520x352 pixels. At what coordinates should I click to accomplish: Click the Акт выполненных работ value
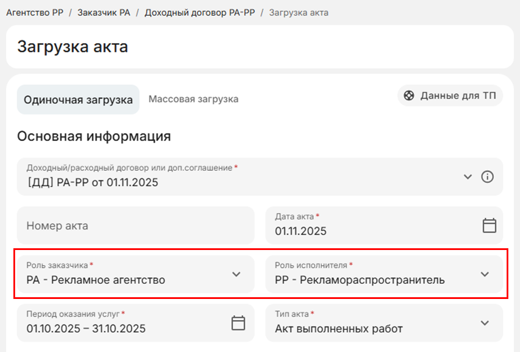pos(338,329)
